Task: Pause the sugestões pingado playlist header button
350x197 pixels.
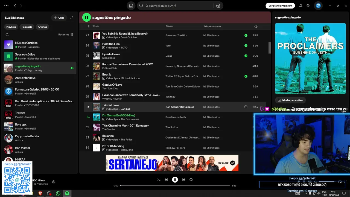Action: [x=86, y=18]
